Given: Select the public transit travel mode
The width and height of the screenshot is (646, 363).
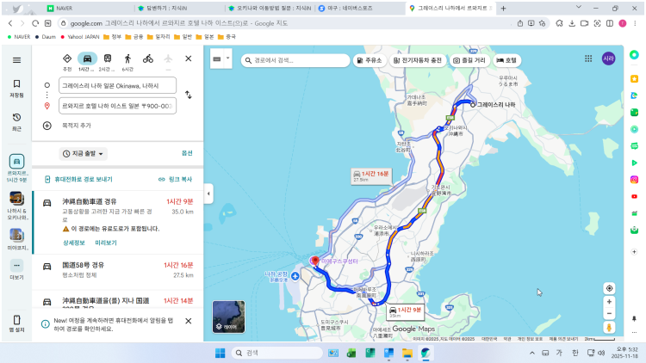Looking at the screenshot, I should [106, 59].
